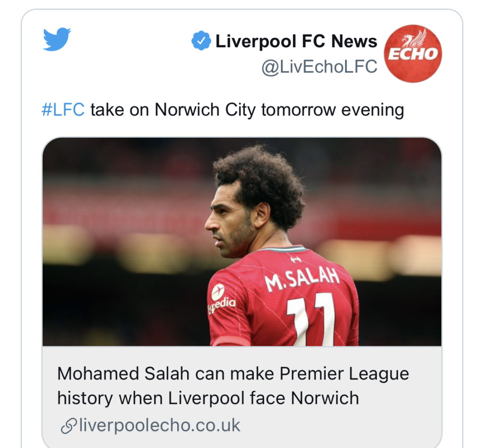
Task: Open the article headline about Premier League history
Action: point(233,386)
